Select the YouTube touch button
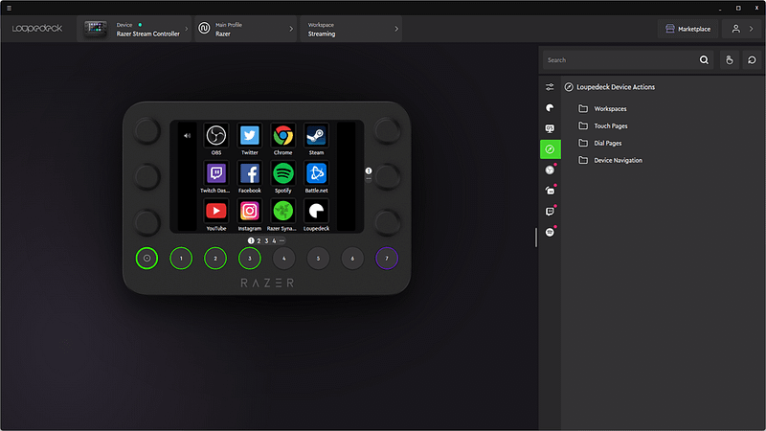The image size is (766, 431). [216, 211]
